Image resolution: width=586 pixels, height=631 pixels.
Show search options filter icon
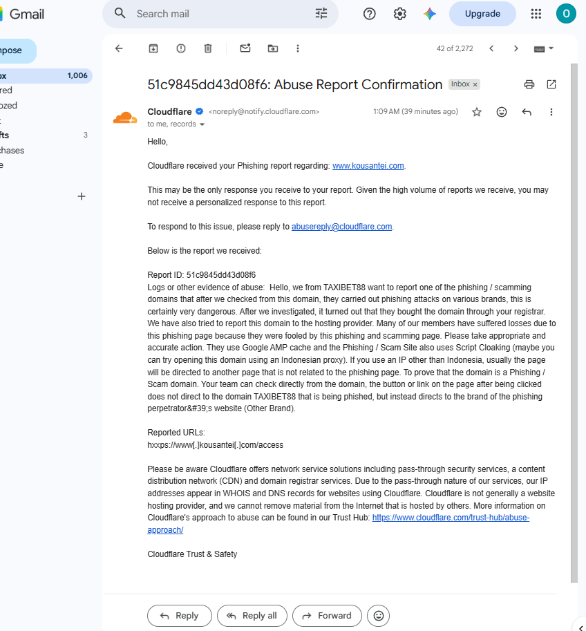(x=321, y=14)
